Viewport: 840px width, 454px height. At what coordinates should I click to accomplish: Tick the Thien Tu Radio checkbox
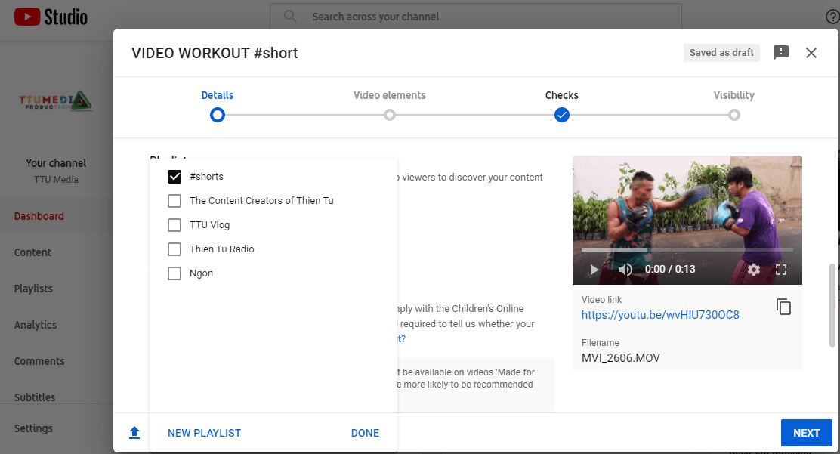[174, 249]
